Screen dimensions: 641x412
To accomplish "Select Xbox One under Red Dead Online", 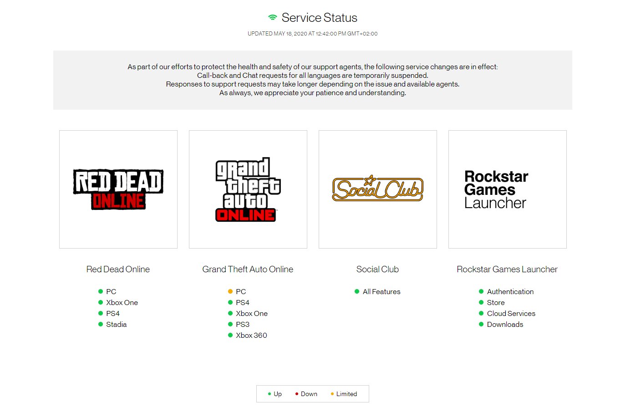I will [122, 302].
